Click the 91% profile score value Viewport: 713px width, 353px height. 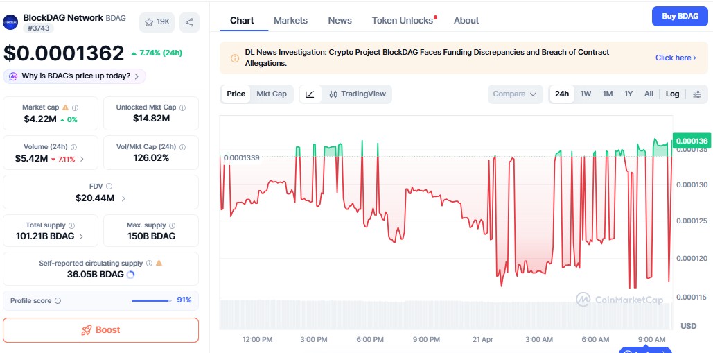tap(184, 300)
